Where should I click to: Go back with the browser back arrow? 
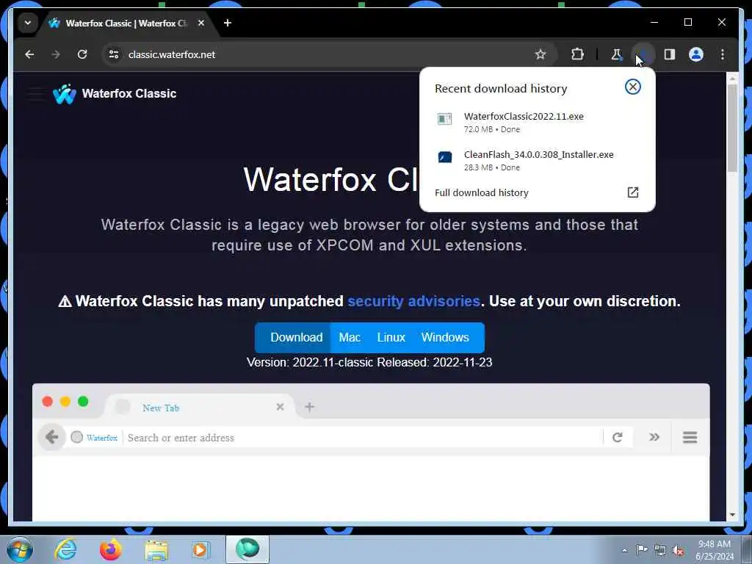click(x=29, y=54)
